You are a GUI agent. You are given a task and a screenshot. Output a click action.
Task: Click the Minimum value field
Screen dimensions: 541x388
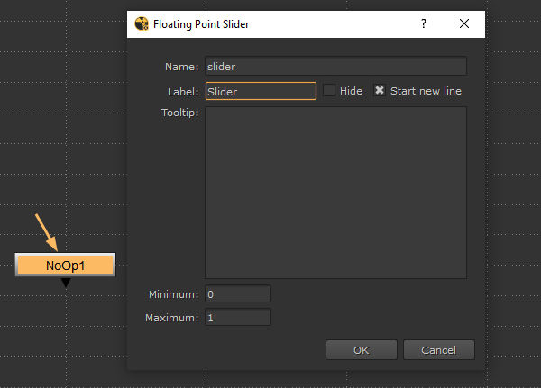click(x=238, y=294)
